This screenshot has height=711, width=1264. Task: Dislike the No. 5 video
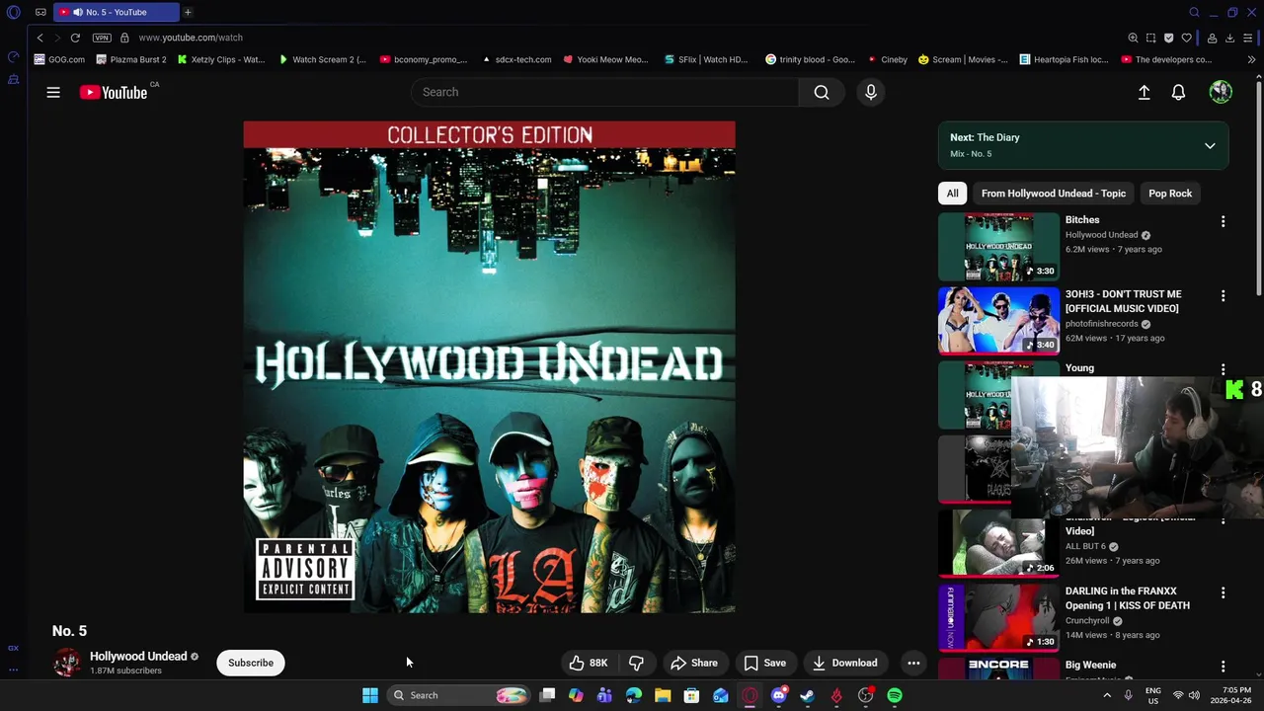[x=636, y=663]
